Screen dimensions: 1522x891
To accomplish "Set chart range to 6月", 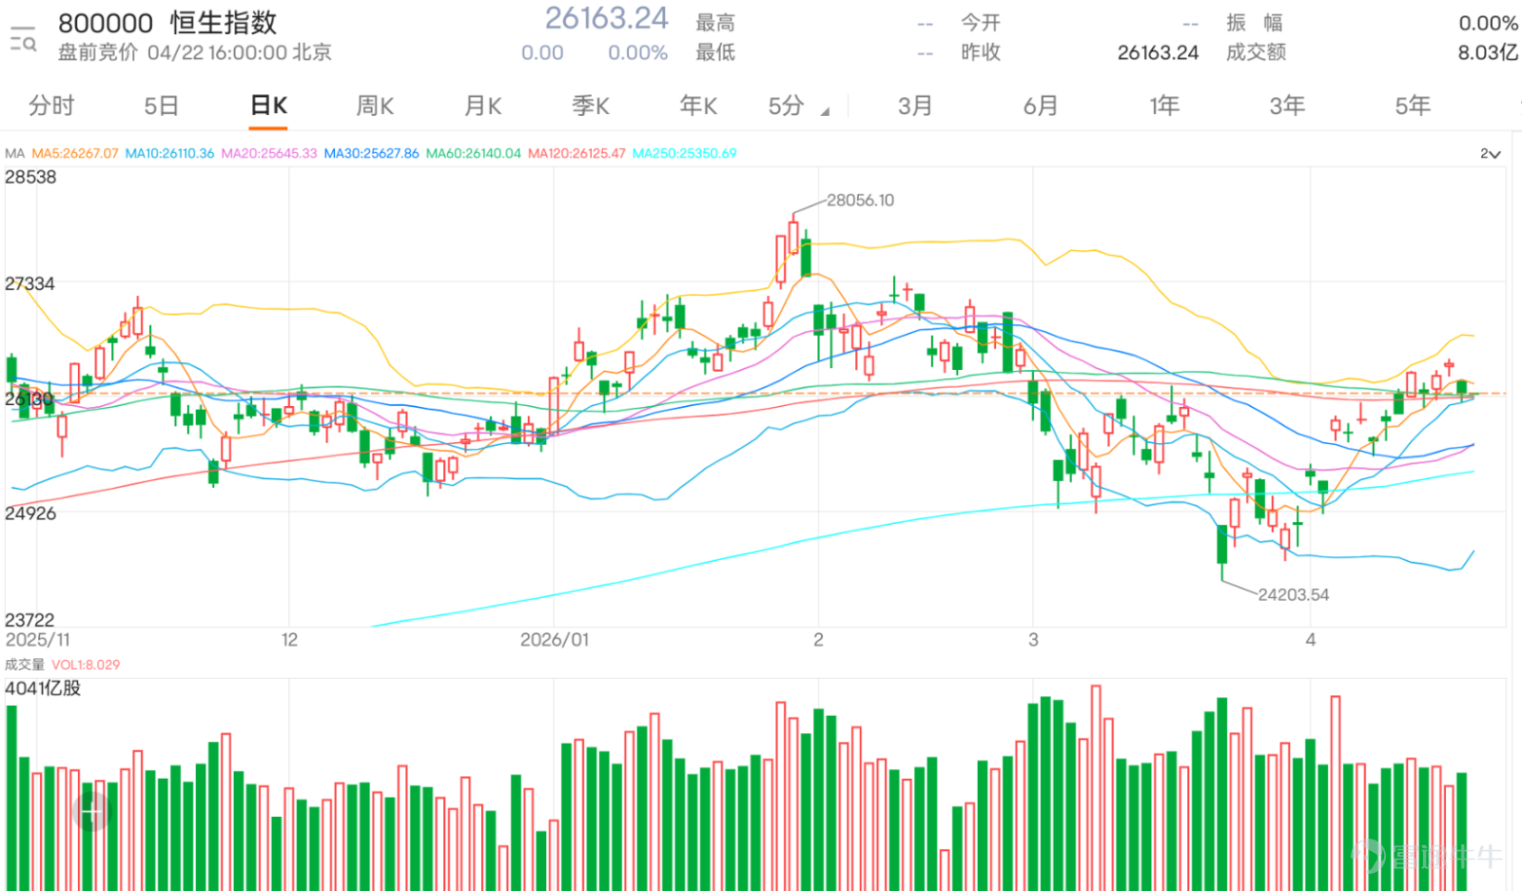I will pyautogui.click(x=1041, y=106).
